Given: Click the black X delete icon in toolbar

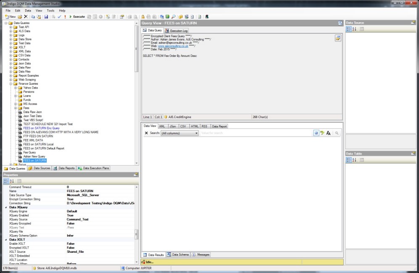Looking at the screenshot, I should tap(26, 17).
